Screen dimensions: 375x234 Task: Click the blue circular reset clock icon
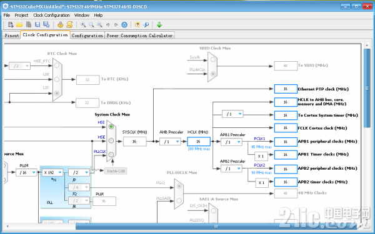pyautogui.click(x=124, y=24)
